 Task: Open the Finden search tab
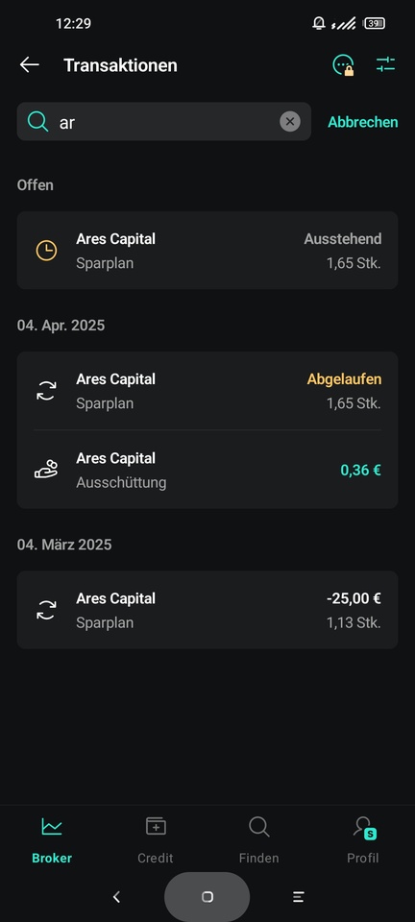(x=258, y=839)
